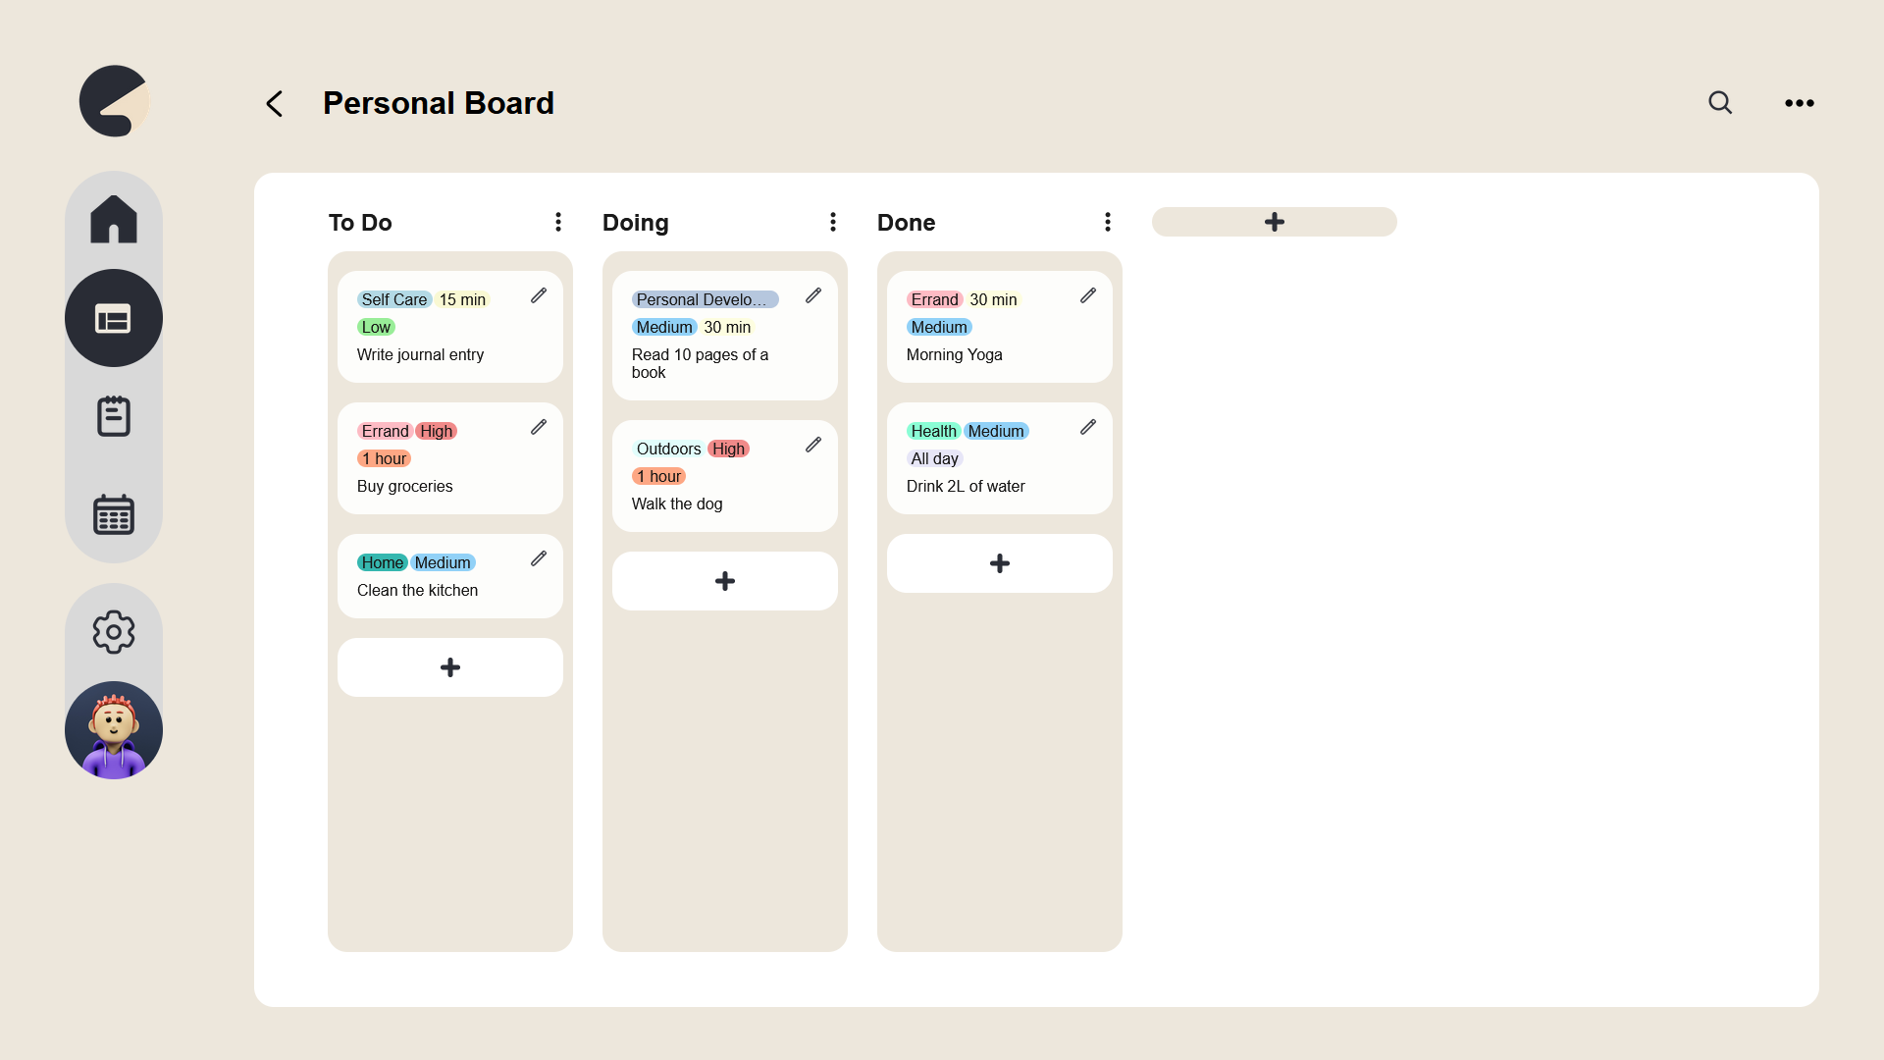The height and width of the screenshot is (1060, 1884).
Task: Edit the Buy groceries card
Action: (x=539, y=427)
